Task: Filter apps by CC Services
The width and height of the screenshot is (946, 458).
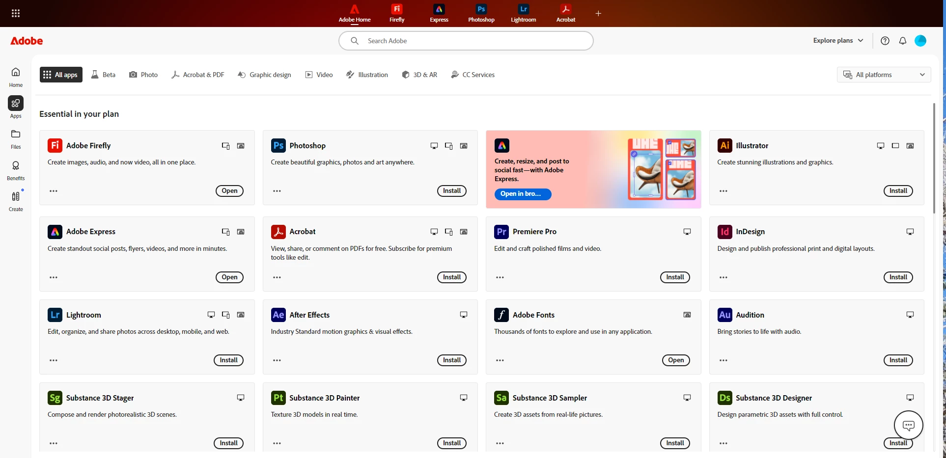Action: point(473,75)
